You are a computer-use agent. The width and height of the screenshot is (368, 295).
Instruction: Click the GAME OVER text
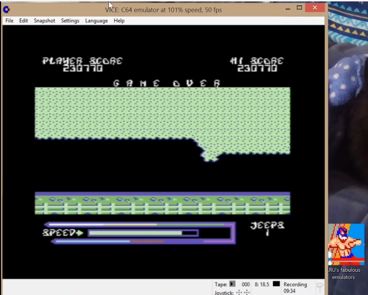click(167, 83)
